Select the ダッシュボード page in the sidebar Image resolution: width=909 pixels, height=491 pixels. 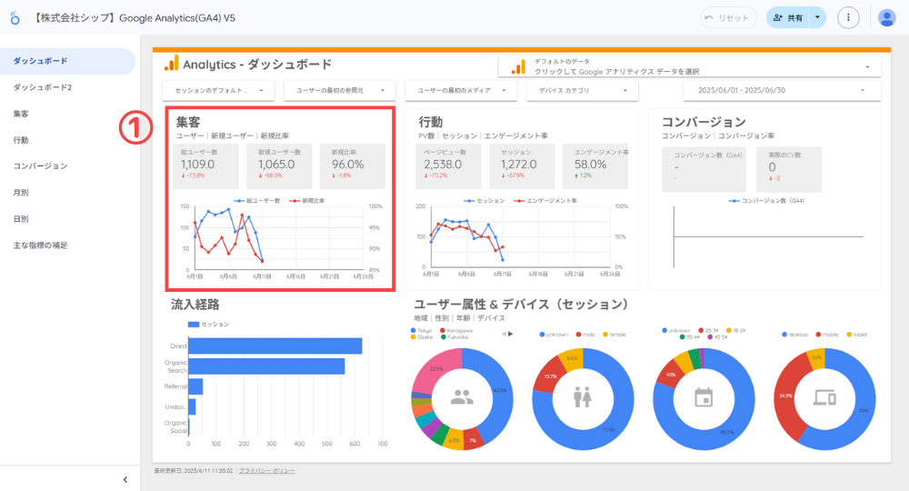click(67, 61)
